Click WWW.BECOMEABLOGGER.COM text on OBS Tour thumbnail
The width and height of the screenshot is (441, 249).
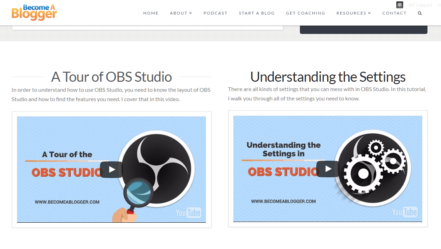67,202
